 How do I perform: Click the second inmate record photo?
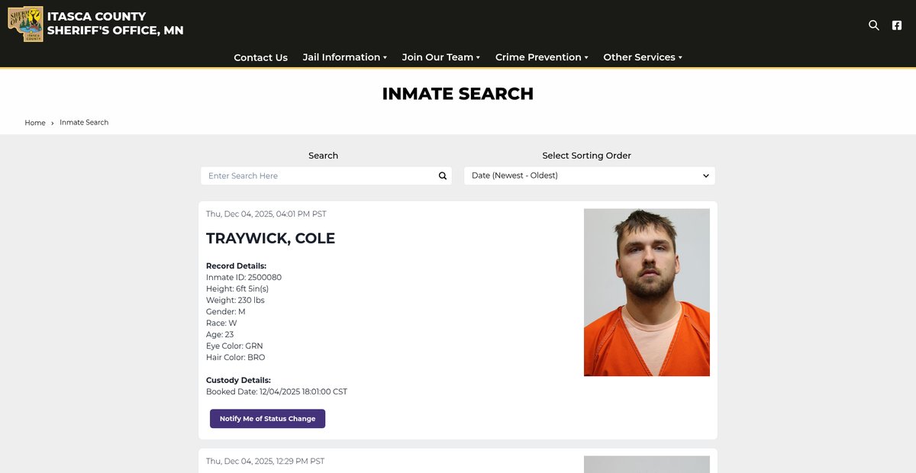[x=647, y=464]
